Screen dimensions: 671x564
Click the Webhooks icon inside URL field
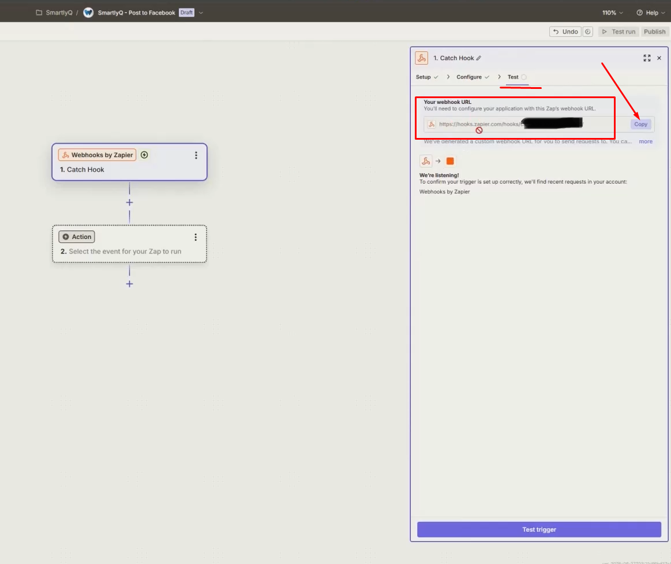coord(432,124)
